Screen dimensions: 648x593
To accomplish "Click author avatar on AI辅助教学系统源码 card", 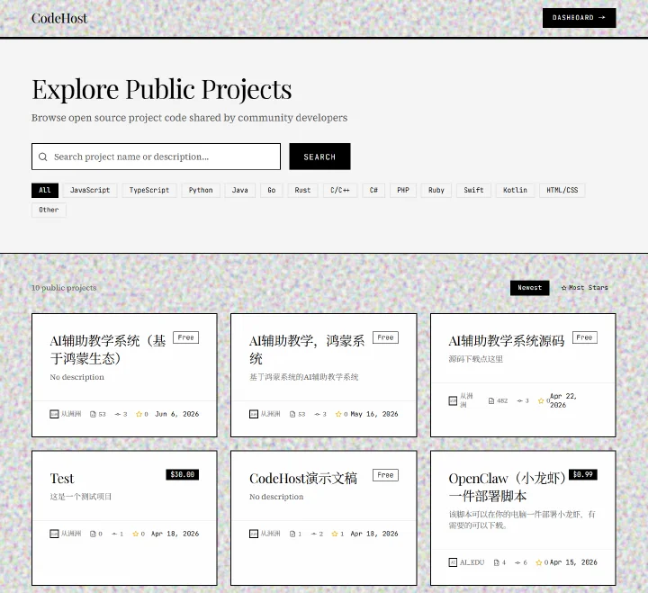I will point(453,400).
